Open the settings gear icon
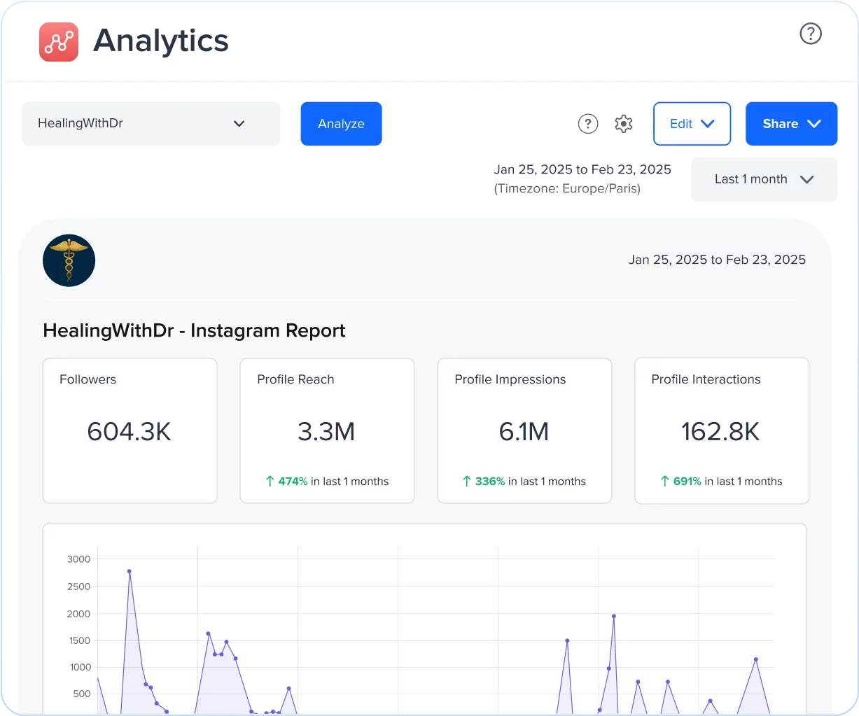 point(623,123)
